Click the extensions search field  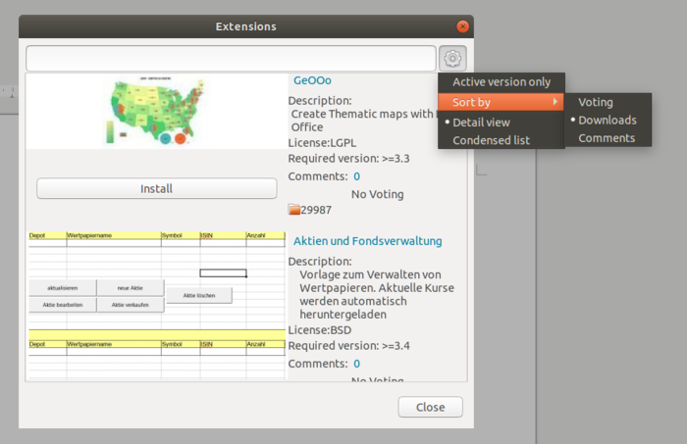(231, 58)
